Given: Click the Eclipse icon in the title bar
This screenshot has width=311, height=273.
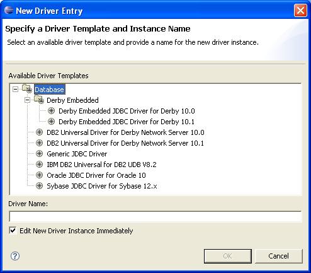Looking at the screenshot, I should (x=9, y=10).
